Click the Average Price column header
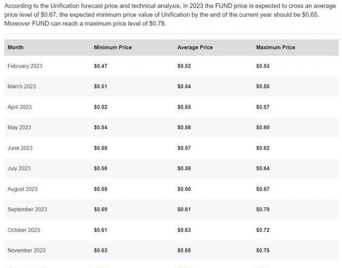342x268 pixels. point(195,48)
